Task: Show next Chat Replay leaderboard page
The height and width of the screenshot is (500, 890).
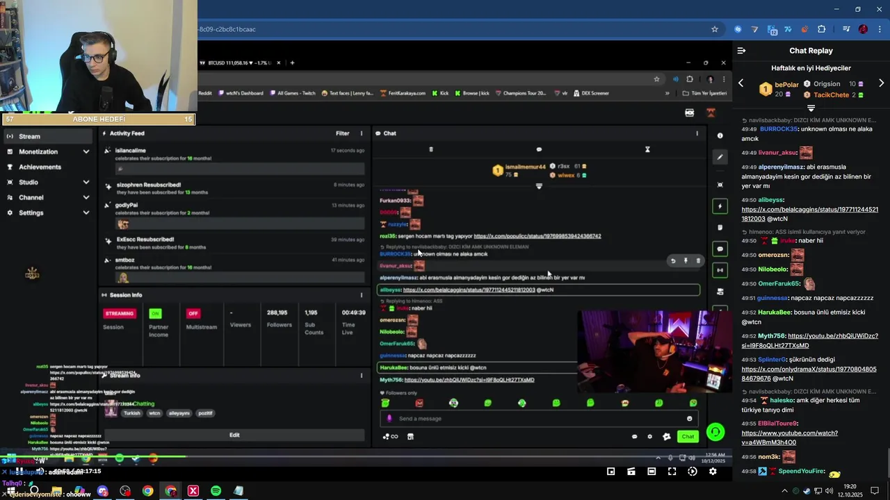Action: click(882, 83)
